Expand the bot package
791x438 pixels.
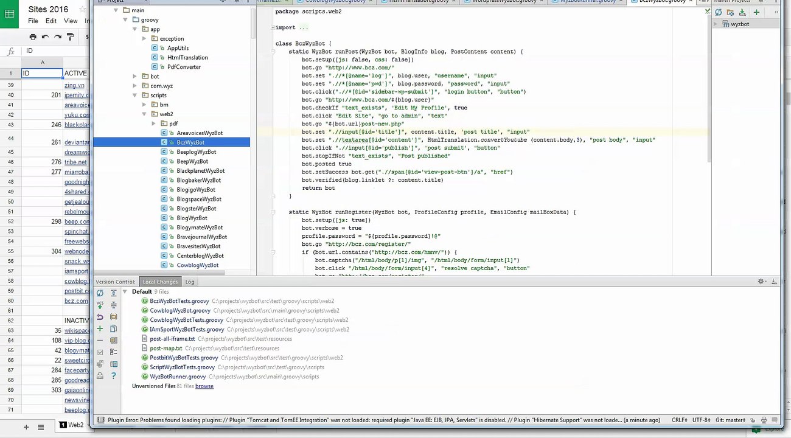point(135,77)
